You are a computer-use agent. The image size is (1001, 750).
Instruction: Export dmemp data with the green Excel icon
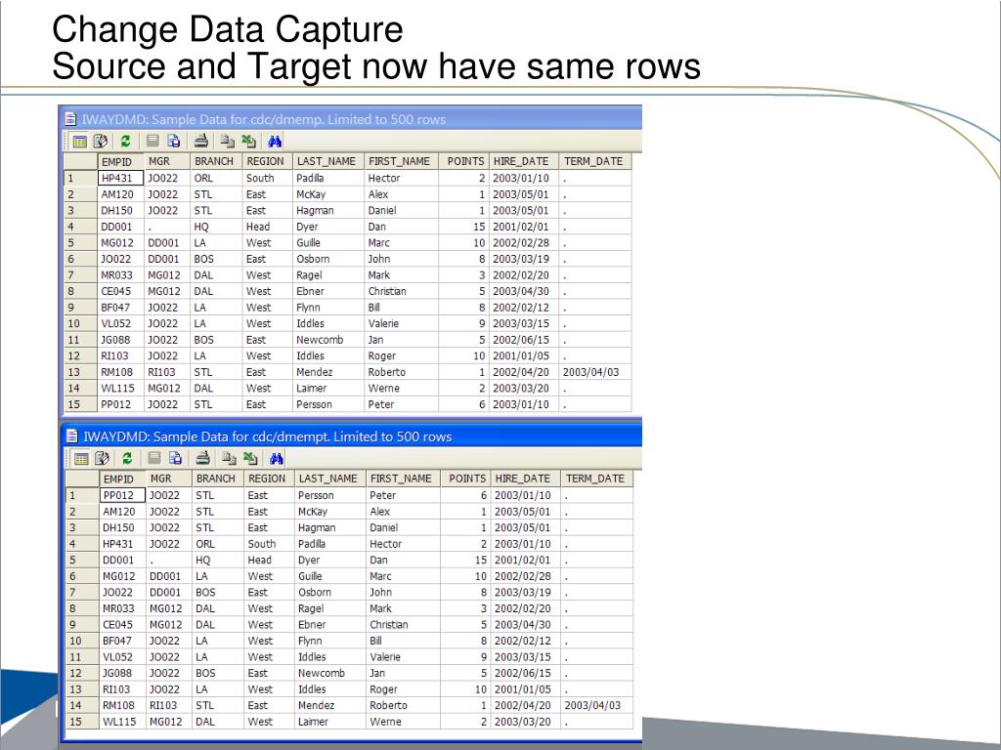click(x=248, y=142)
